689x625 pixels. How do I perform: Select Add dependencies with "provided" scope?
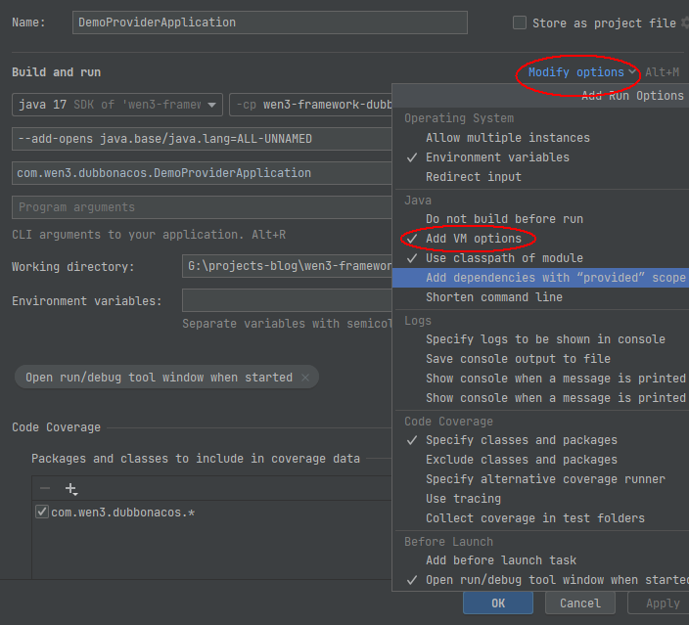click(540, 278)
